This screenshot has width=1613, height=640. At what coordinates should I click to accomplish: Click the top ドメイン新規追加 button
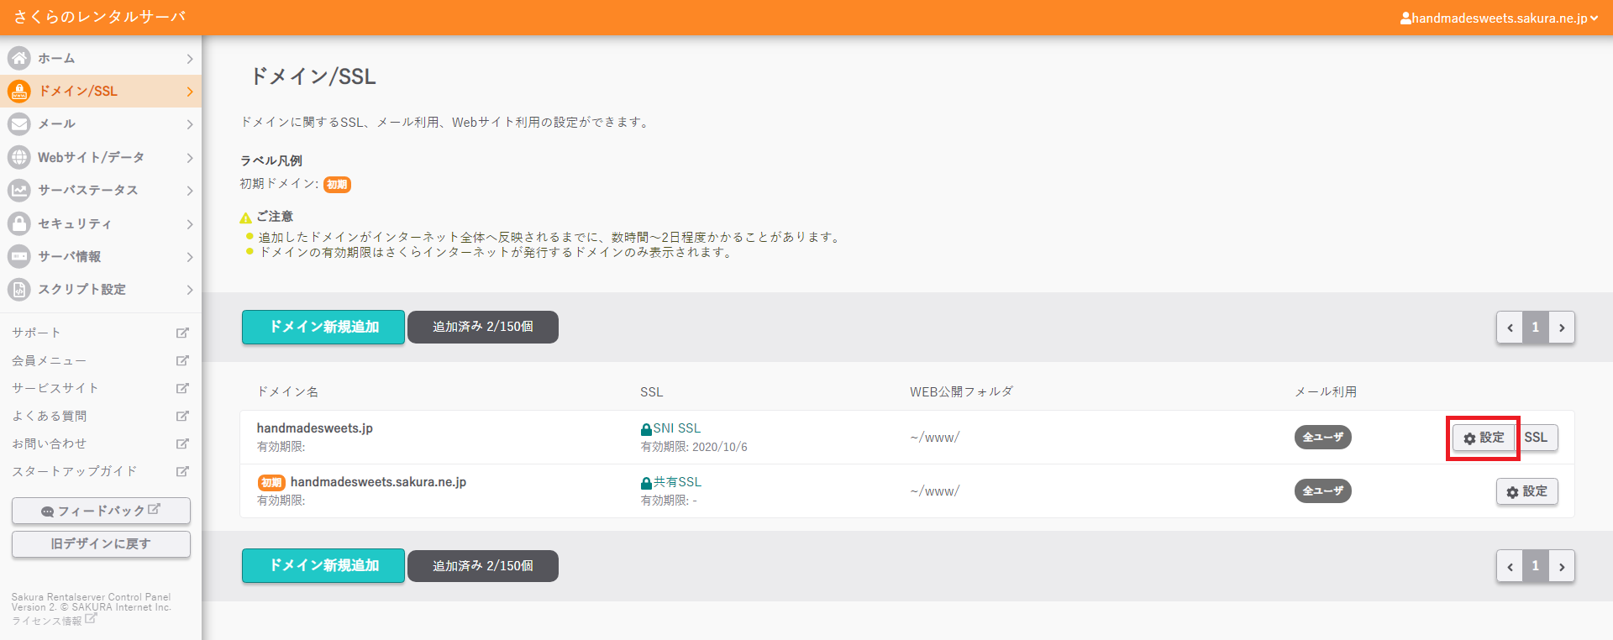pos(323,327)
